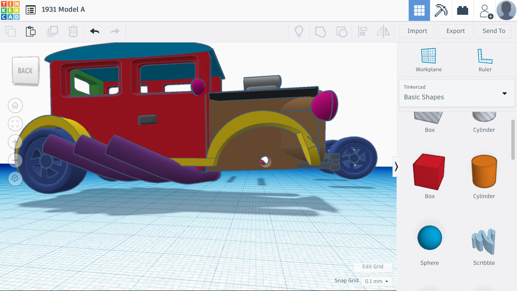Fit the view to the design
This screenshot has width=517, height=291.
(x=15, y=124)
